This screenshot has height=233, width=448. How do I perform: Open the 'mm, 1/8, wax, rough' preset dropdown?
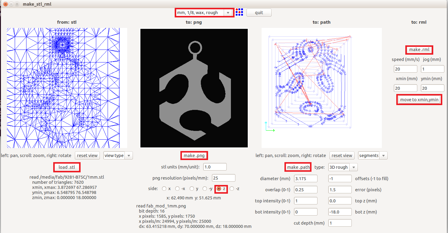point(204,13)
